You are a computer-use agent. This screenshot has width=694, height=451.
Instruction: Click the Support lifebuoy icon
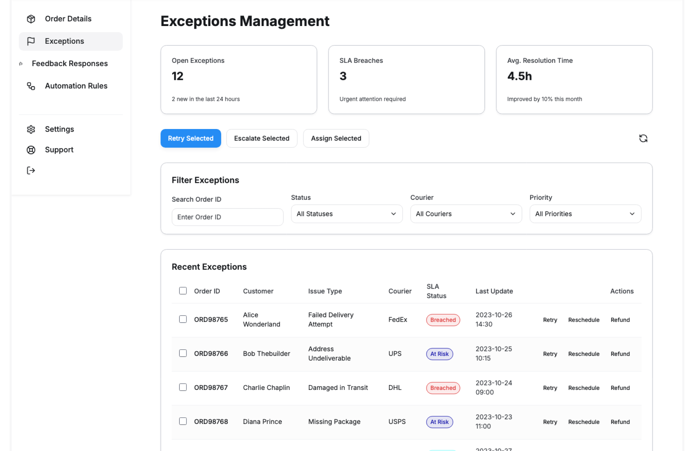coord(31,150)
